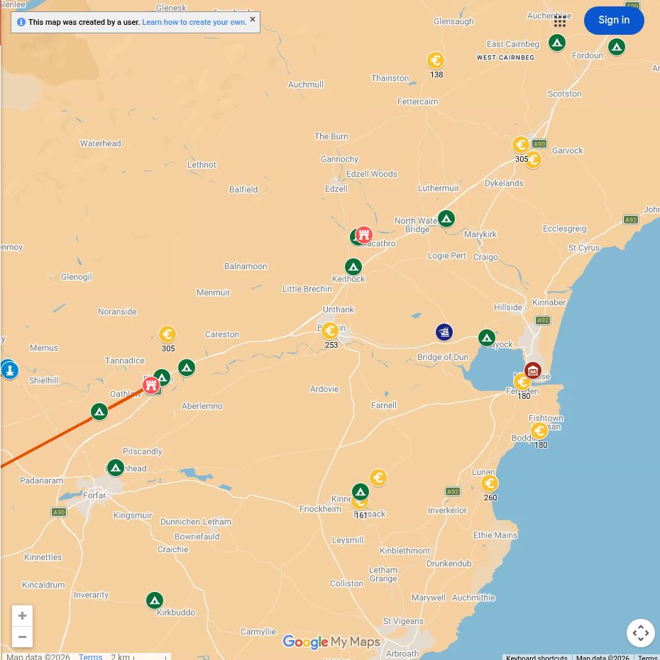Click the Fettercairn place label
The image size is (660, 660).
click(417, 102)
